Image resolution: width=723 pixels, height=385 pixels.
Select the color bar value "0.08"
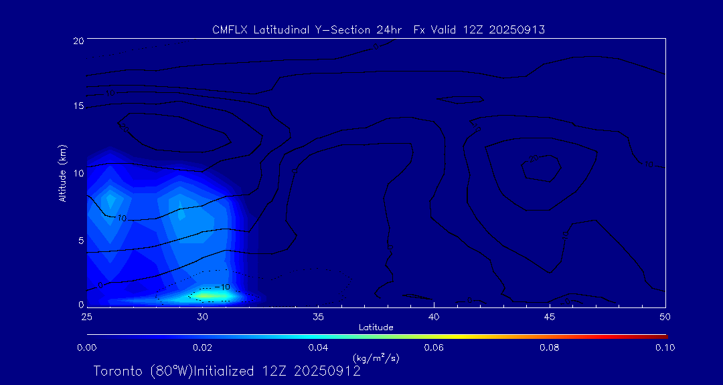[x=550, y=348]
